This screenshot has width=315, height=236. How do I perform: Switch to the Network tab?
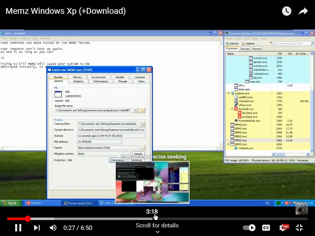(x=257, y=49)
